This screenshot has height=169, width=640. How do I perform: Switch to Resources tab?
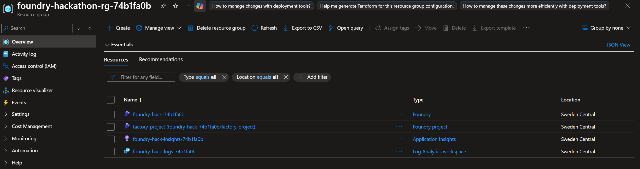click(x=116, y=60)
